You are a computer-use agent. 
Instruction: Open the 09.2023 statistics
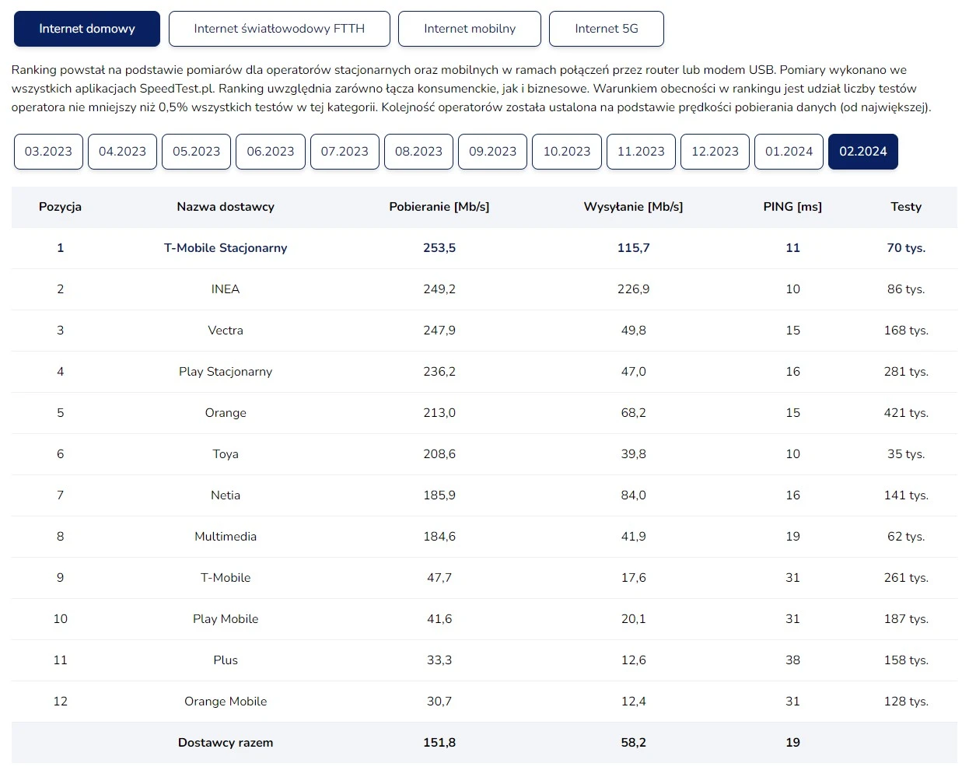(x=492, y=152)
